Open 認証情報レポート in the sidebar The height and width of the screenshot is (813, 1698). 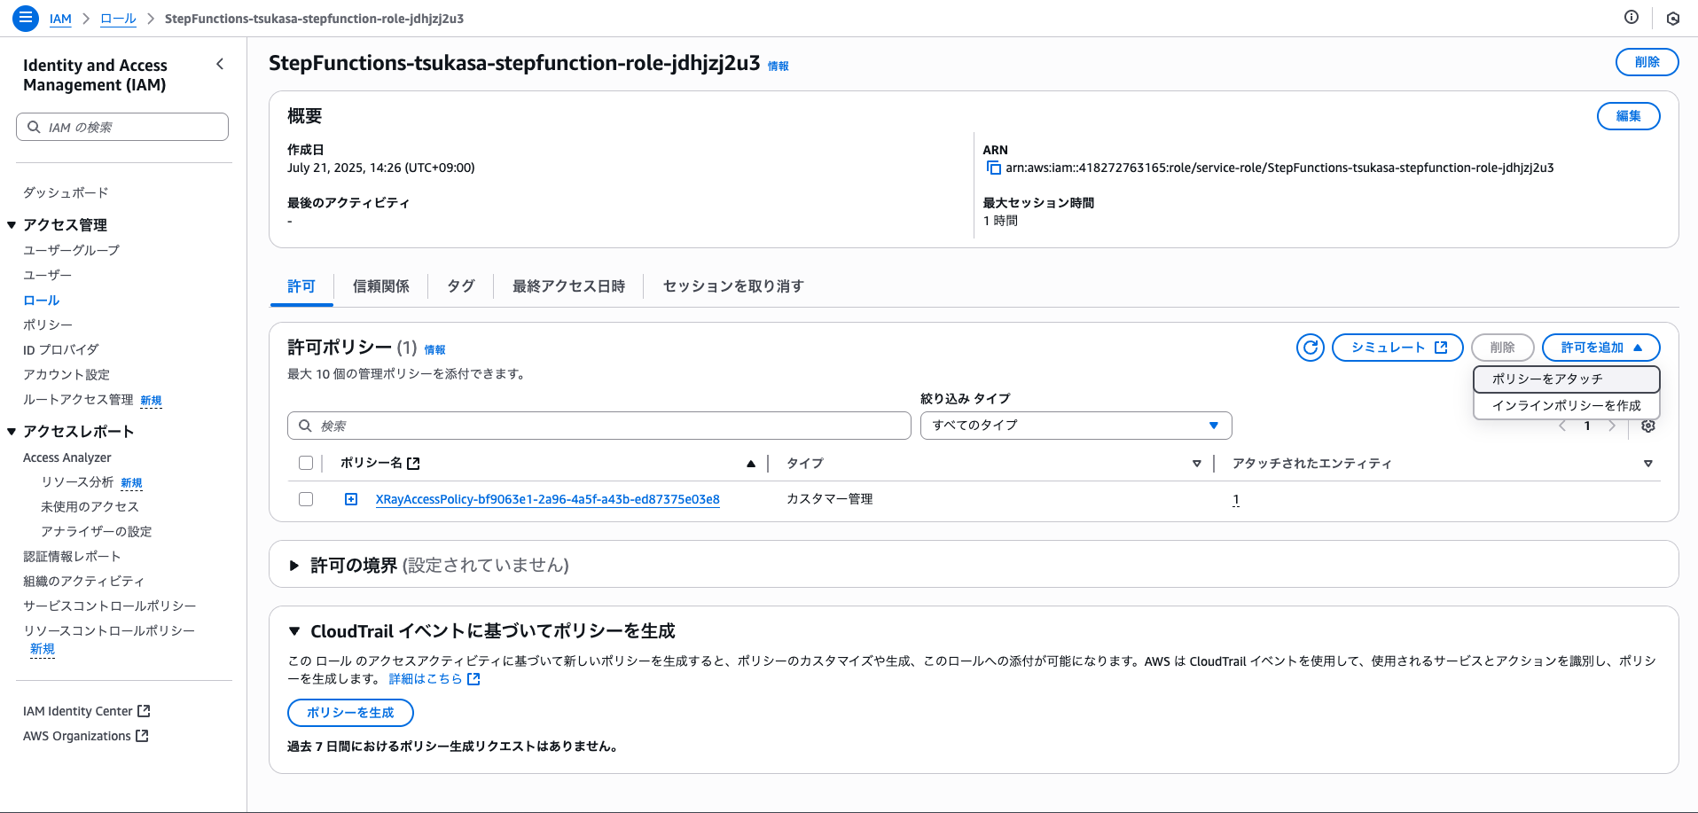[72, 556]
